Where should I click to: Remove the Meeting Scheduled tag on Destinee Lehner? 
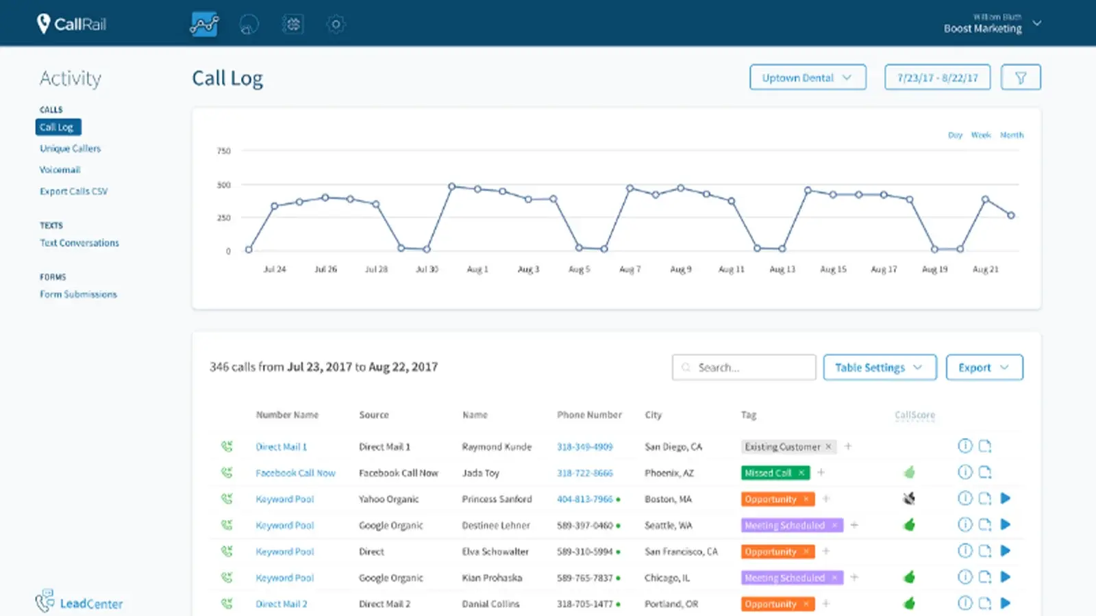tap(834, 525)
